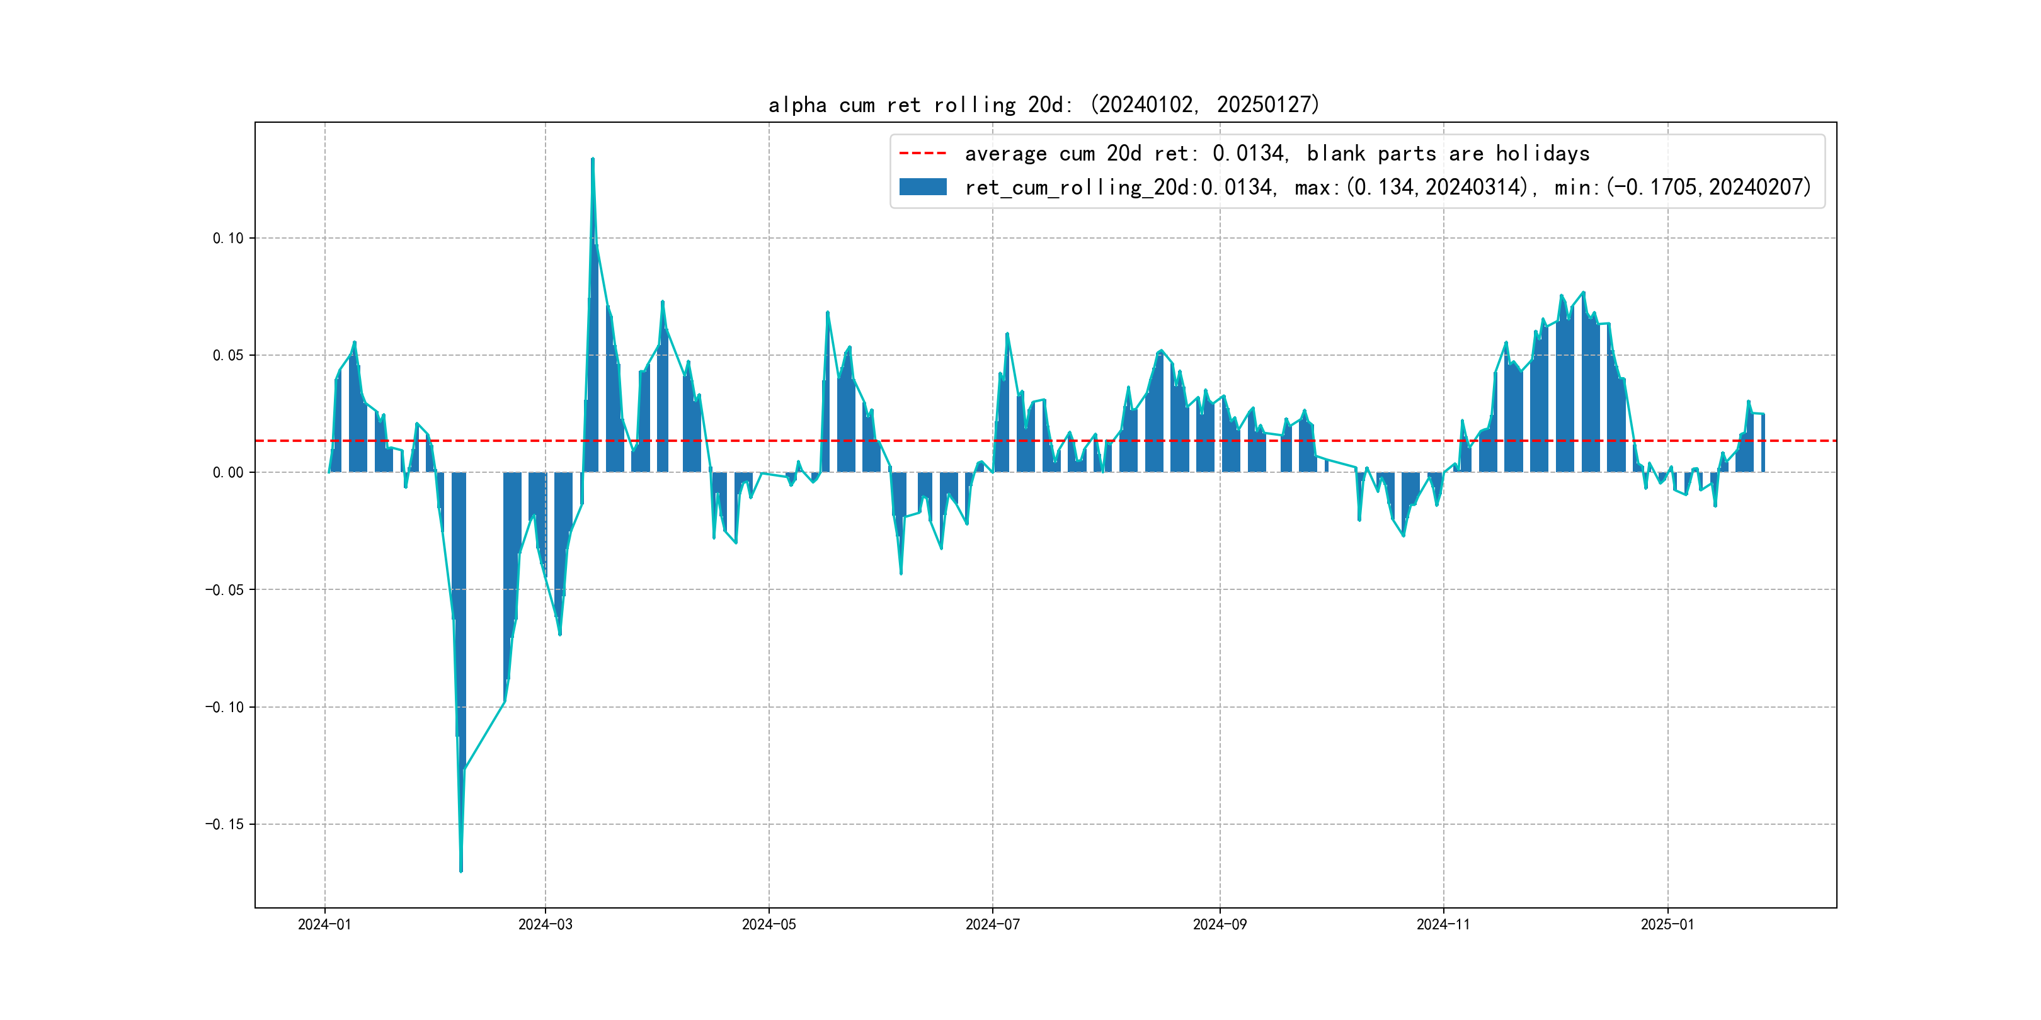This screenshot has height=1020, width=2041.
Task: Click the -0.05 y-axis tick label
Action: click(224, 590)
